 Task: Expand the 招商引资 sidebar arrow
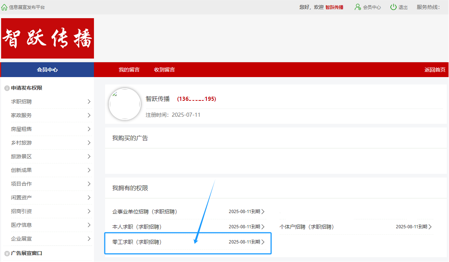89,211
